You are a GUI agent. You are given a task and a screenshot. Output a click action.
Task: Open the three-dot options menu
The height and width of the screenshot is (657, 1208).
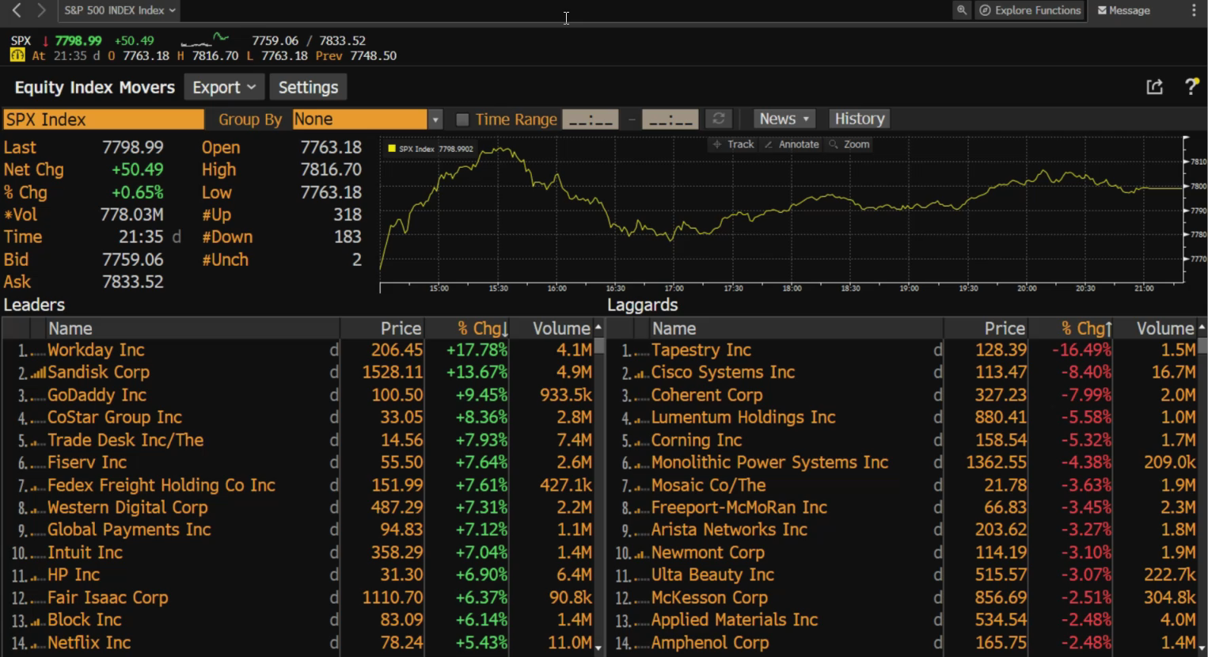click(x=1194, y=10)
